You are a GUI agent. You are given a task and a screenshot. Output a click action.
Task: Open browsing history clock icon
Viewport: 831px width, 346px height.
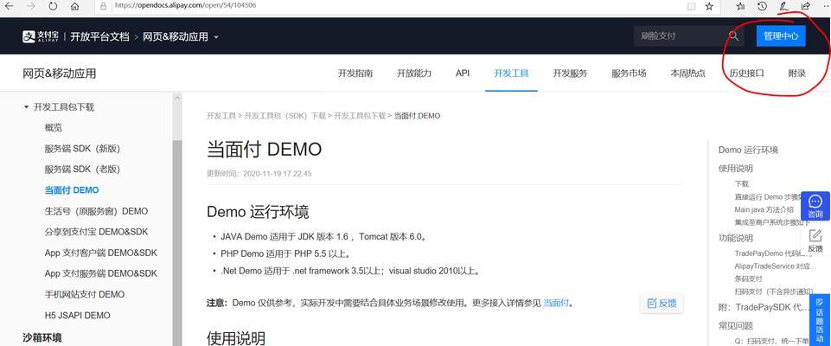click(x=762, y=6)
